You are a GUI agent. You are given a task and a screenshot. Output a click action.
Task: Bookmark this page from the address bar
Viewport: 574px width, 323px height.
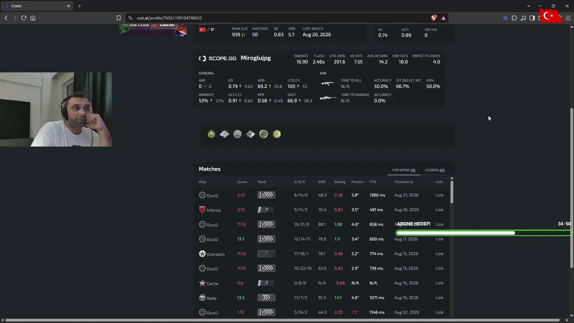(x=118, y=18)
